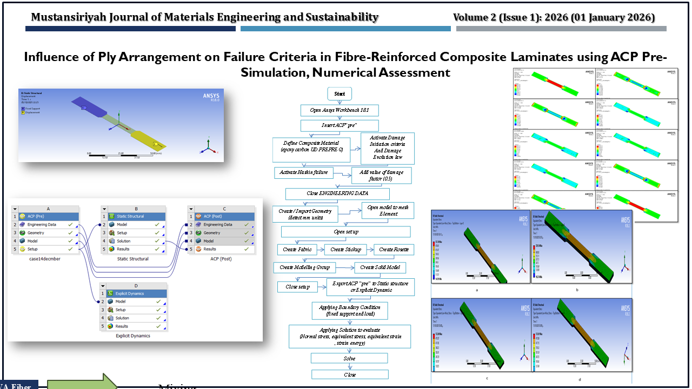692x389 pixels.
Task: Click the 'Activate Hashin failure' flowchart box
Action: pos(303,173)
